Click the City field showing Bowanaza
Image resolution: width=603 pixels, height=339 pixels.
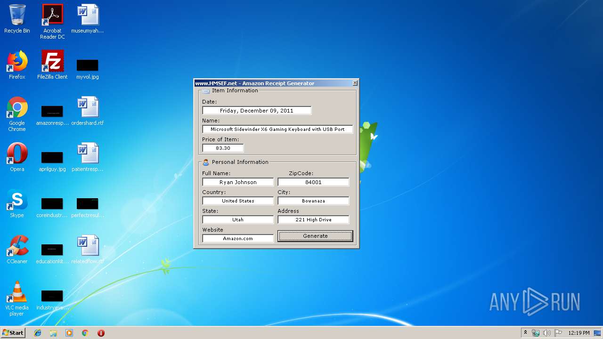pos(313,201)
